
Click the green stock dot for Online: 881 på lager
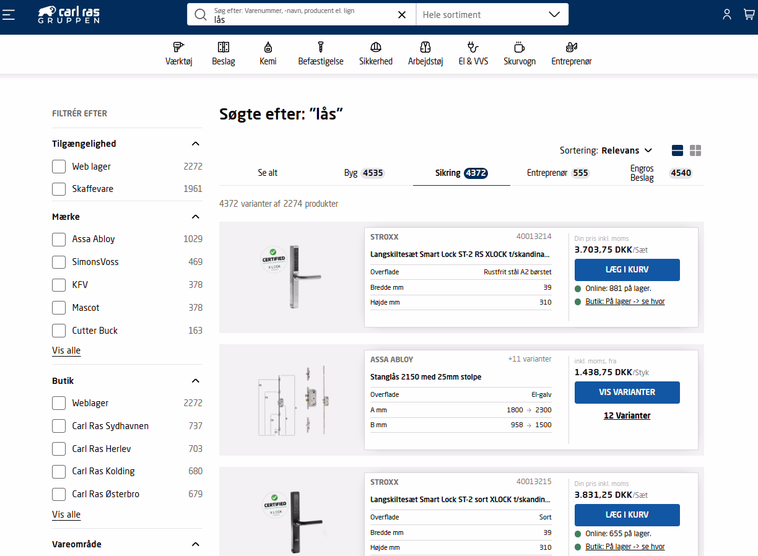point(578,289)
